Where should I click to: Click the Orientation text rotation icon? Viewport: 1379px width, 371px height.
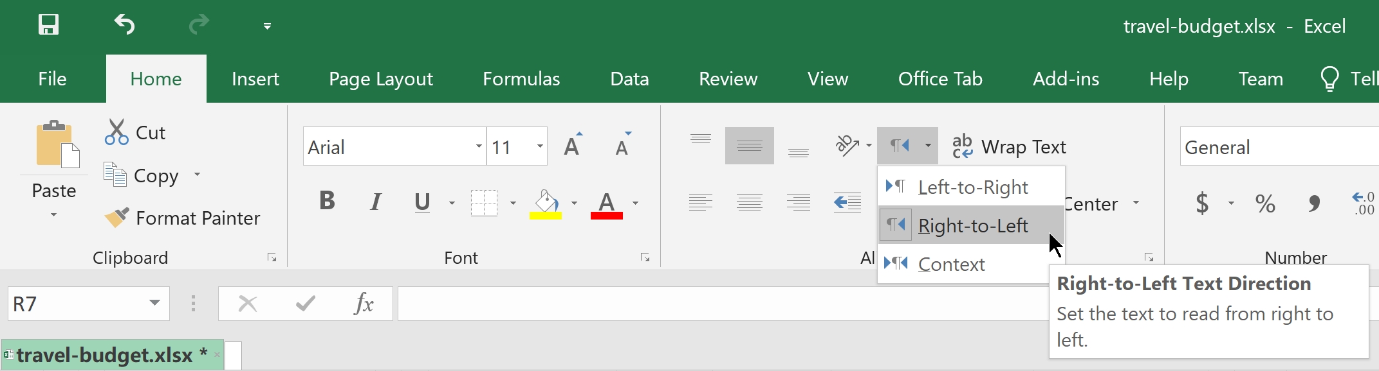[847, 146]
